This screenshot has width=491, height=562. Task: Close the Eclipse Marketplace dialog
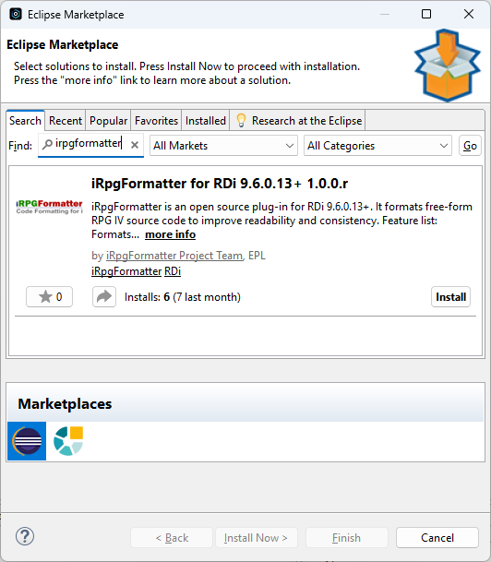pos(469,15)
